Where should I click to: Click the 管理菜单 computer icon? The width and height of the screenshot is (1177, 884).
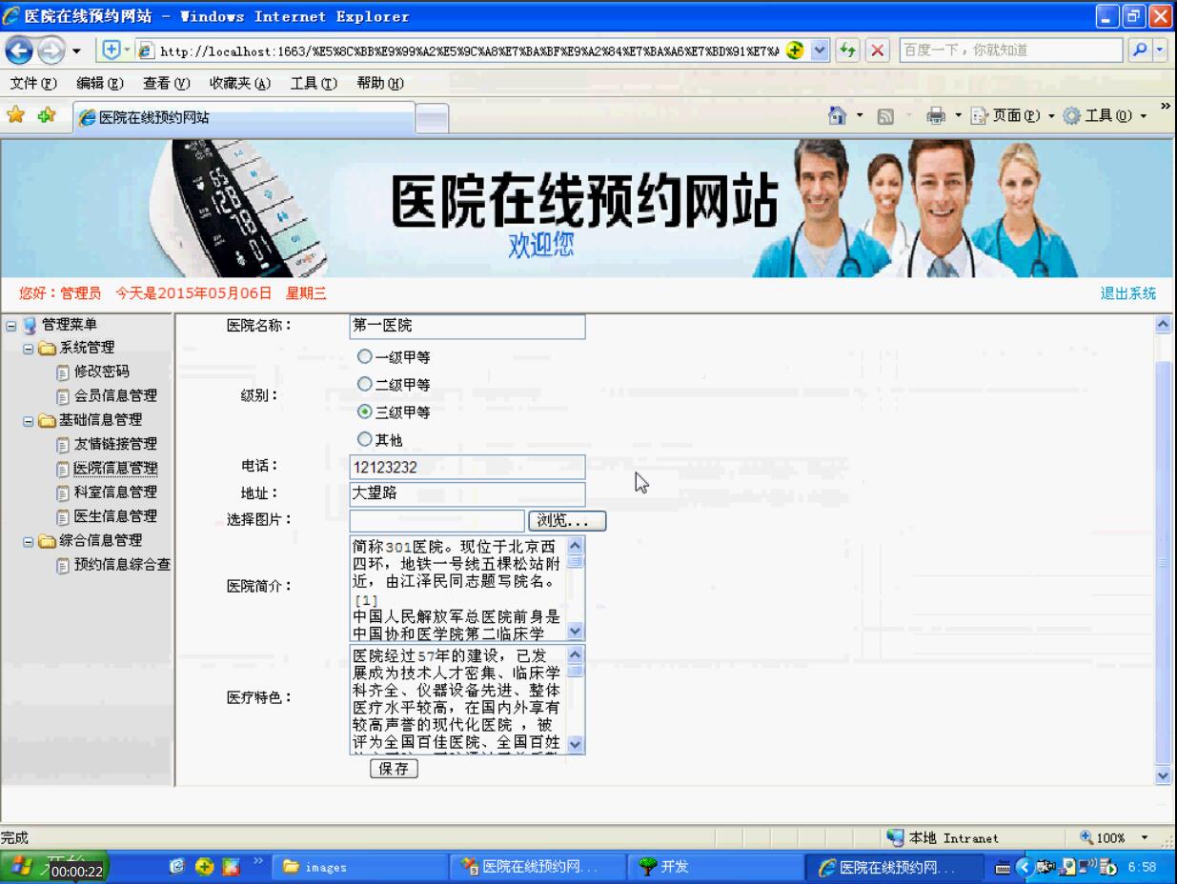30,325
